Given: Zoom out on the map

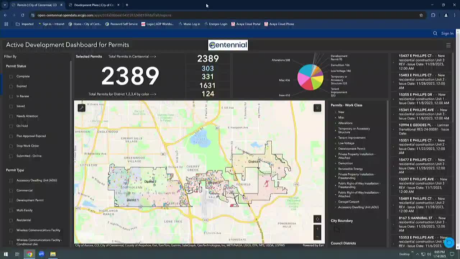Looking at the screenshot, I should tap(317, 236).
